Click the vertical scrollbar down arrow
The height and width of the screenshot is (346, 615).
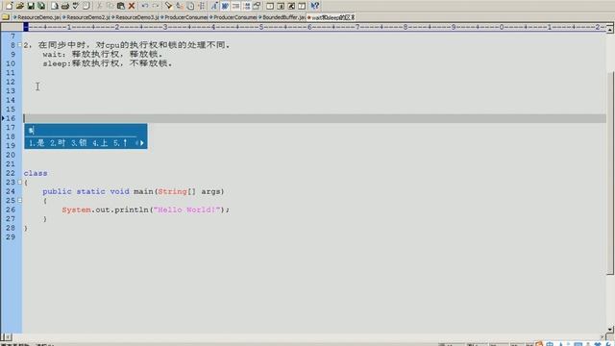pyautogui.click(x=610, y=329)
